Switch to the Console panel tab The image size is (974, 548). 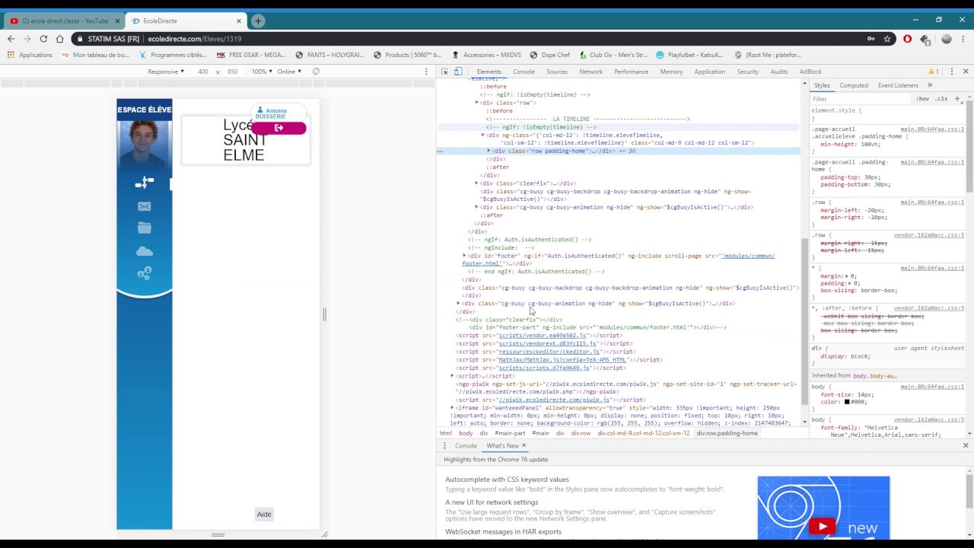pos(524,72)
